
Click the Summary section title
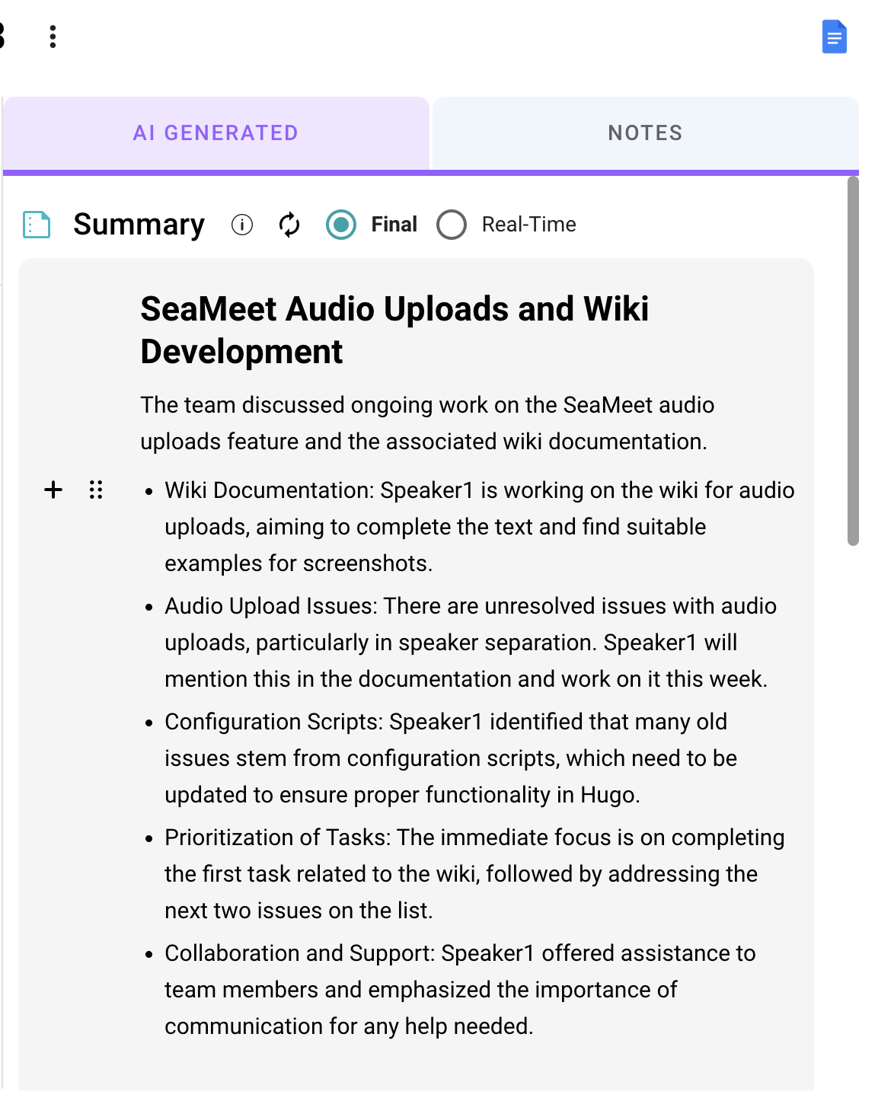pyautogui.click(x=139, y=225)
